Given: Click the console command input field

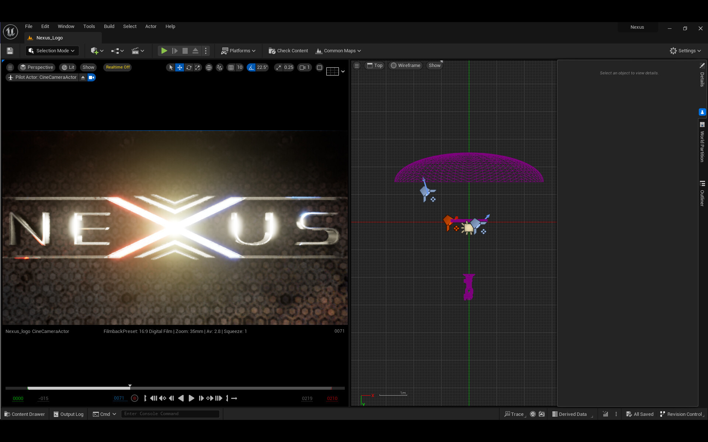Looking at the screenshot, I should pos(170,414).
